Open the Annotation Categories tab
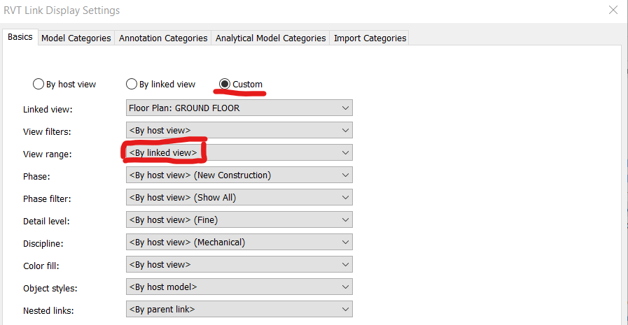The width and height of the screenshot is (628, 325). tap(163, 38)
